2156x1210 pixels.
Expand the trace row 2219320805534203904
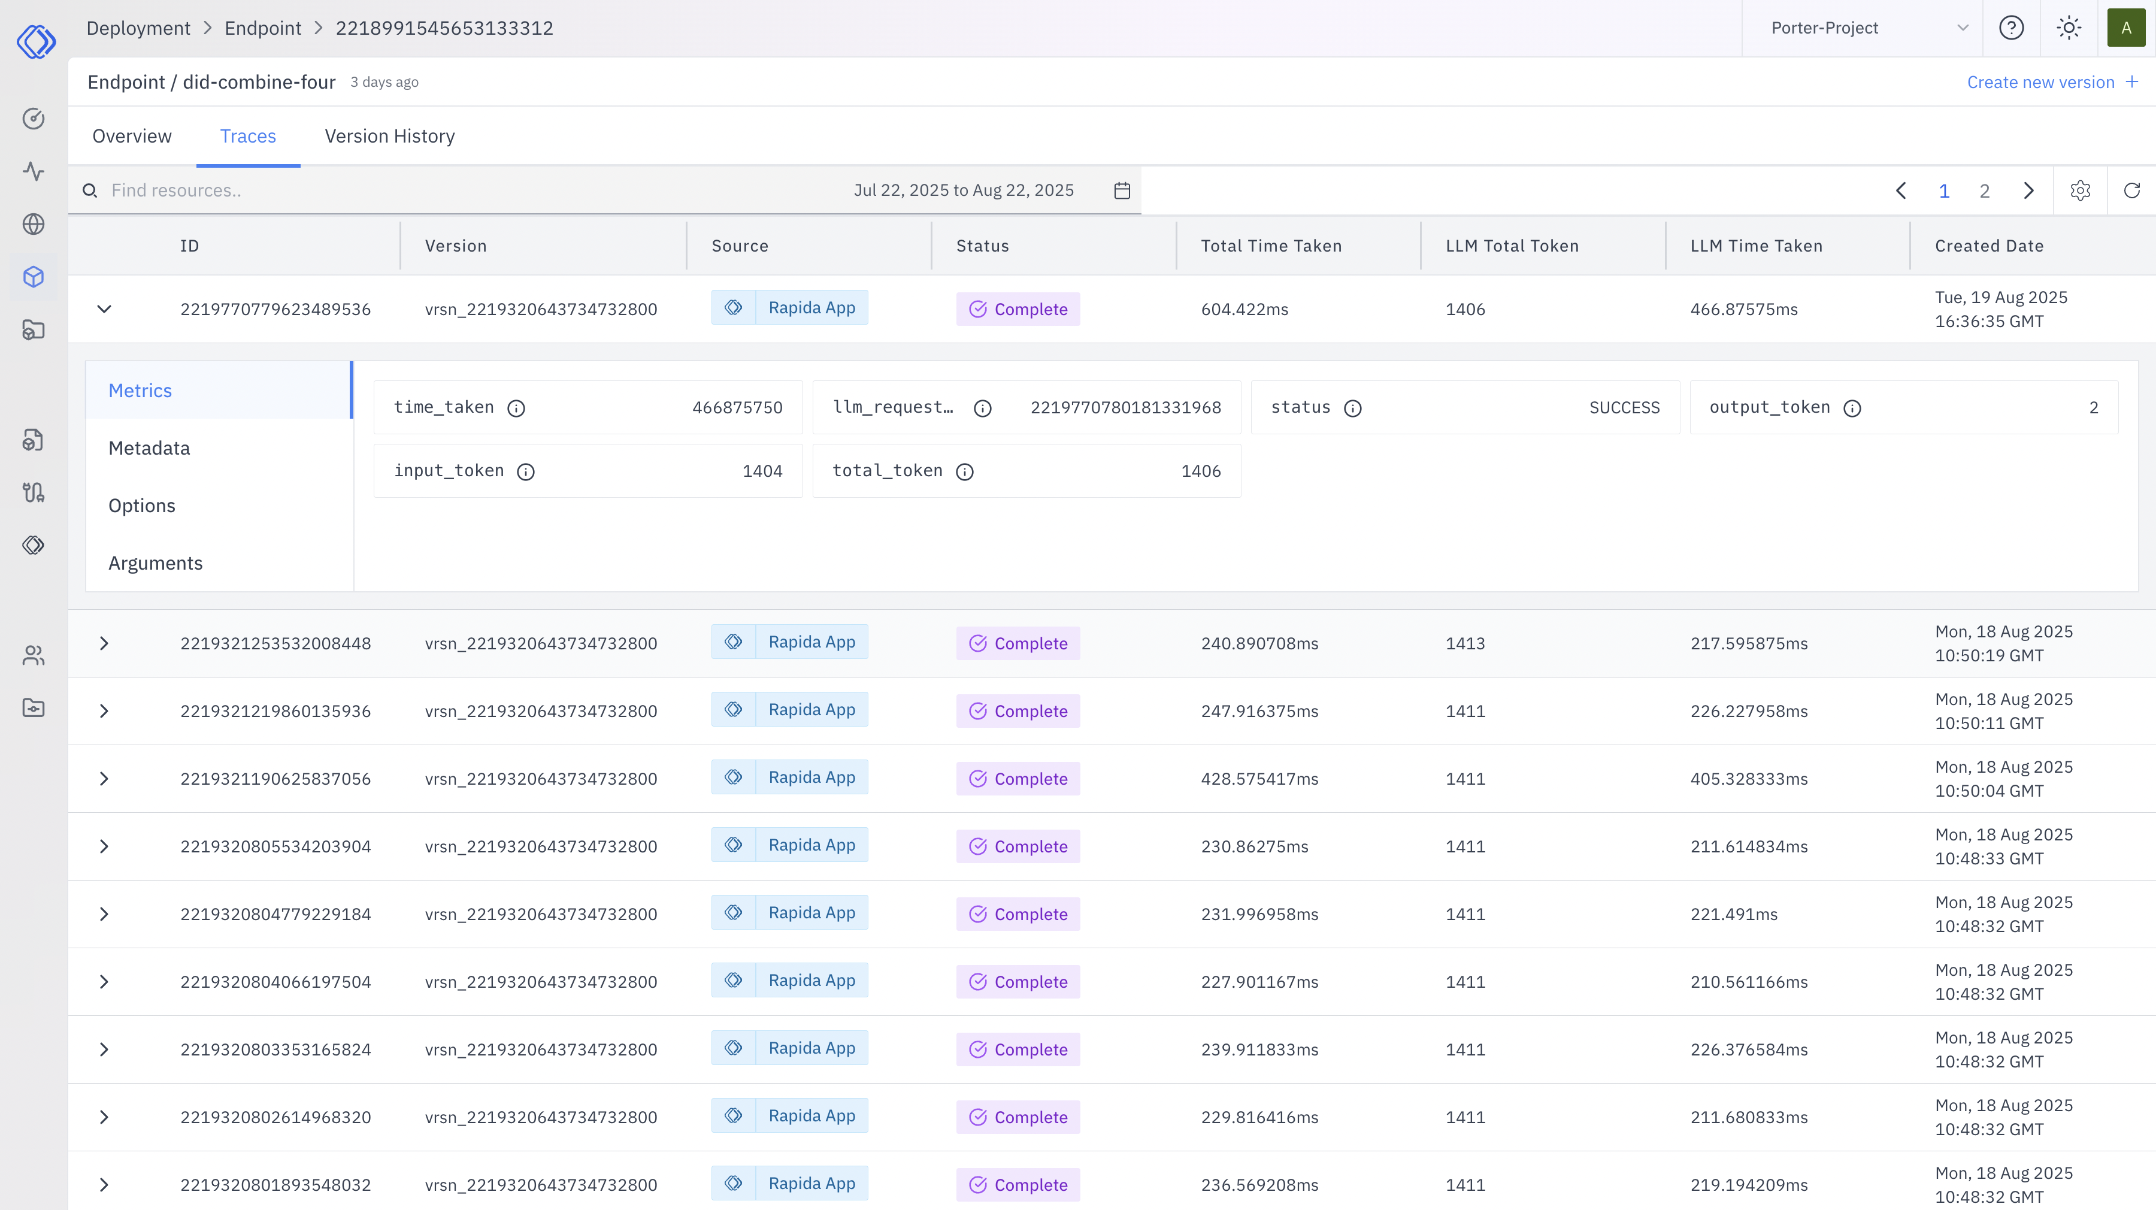pos(104,846)
